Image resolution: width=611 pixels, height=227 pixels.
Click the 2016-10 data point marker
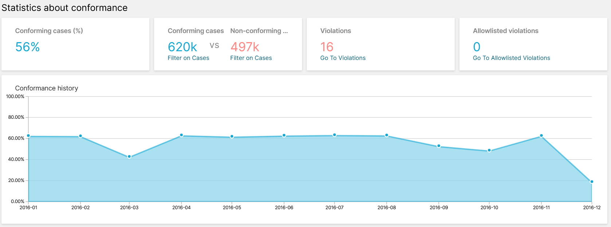click(x=489, y=150)
